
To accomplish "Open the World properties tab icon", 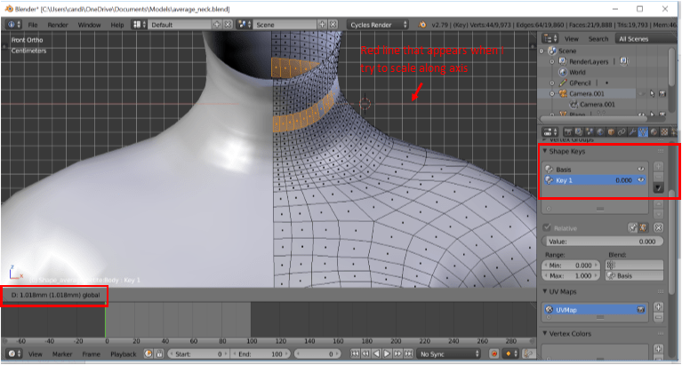I will point(600,131).
